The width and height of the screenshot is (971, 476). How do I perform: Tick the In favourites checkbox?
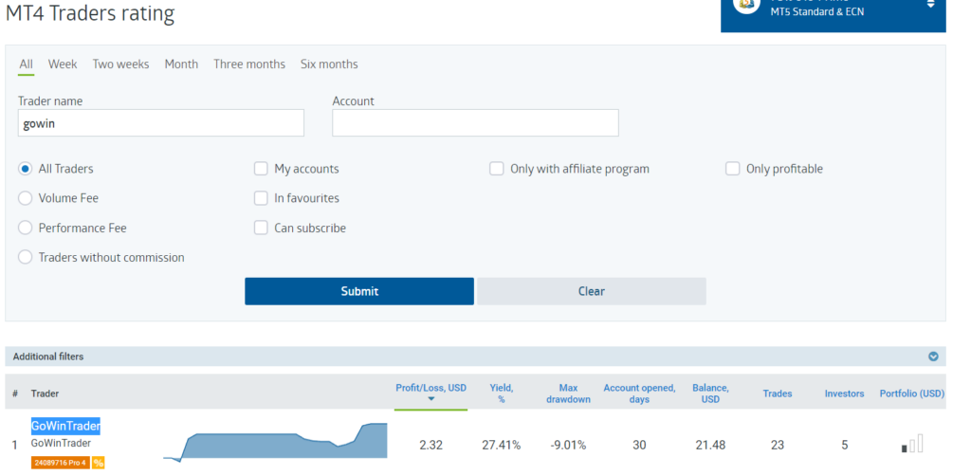pos(261,198)
